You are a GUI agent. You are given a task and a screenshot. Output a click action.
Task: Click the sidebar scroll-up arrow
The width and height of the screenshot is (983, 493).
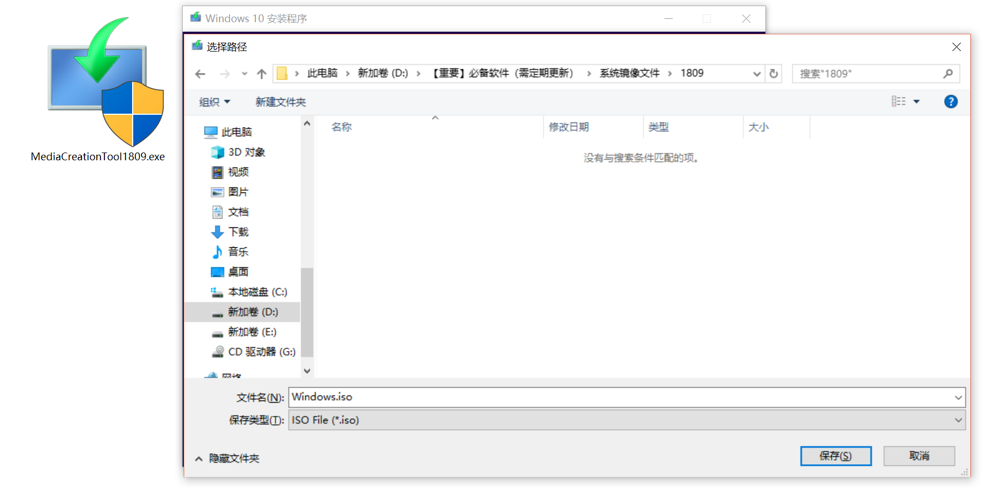[307, 123]
